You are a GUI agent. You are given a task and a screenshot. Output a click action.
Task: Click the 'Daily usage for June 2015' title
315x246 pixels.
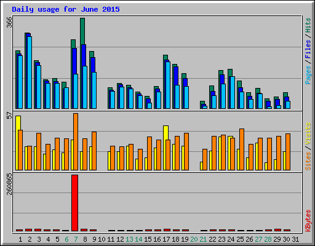66,9
